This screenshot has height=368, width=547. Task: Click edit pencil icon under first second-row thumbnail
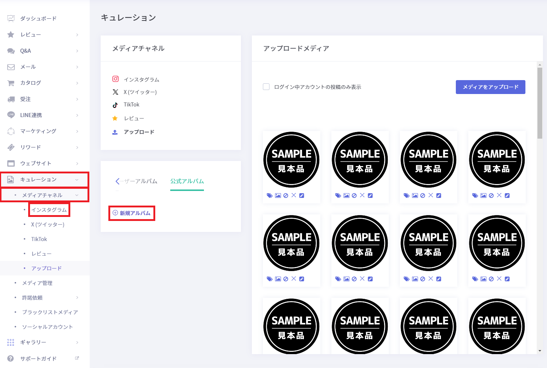(302, 279)
